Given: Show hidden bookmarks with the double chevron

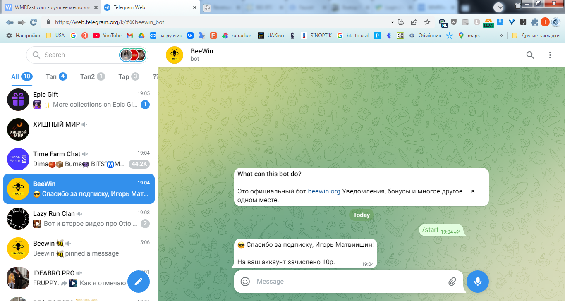Looking at the screenshot, I should (501, 36).
